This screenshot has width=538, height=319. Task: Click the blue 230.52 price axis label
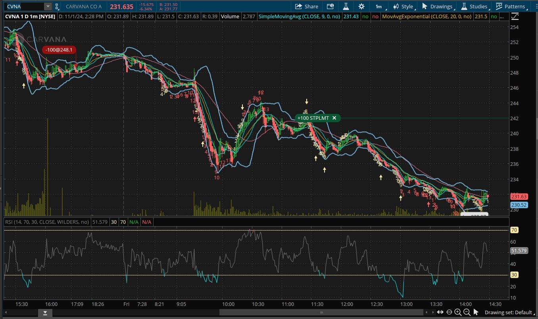coord(519,205)
